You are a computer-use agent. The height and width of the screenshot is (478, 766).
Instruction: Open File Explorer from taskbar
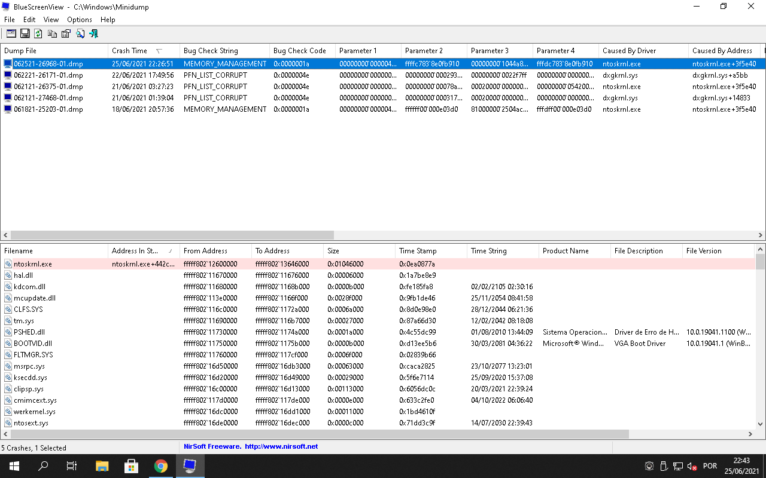coord(102,466)
